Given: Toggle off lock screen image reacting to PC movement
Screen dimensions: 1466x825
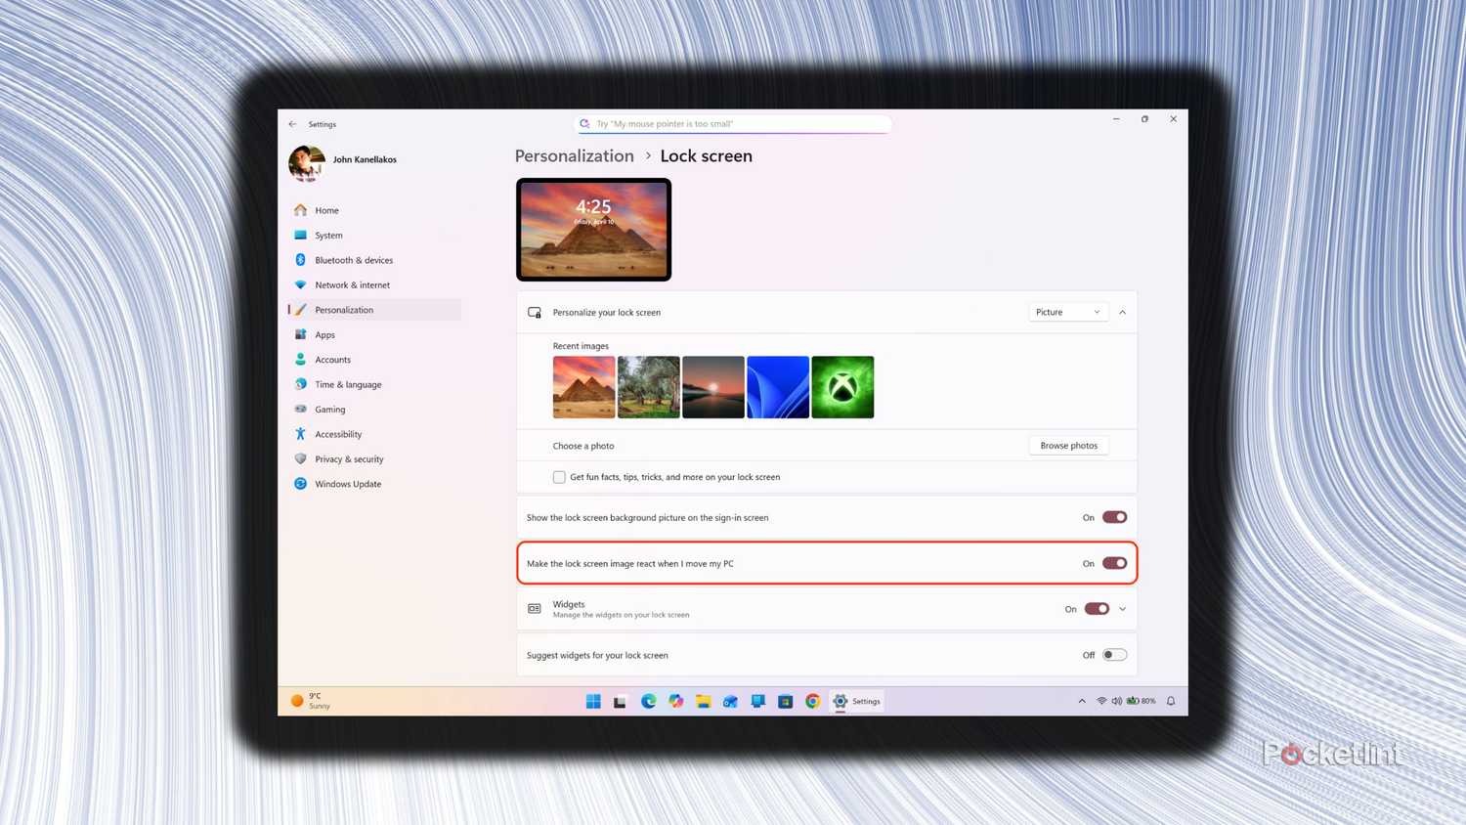Looking at the screenshot, I should [x=1114, y=563].
